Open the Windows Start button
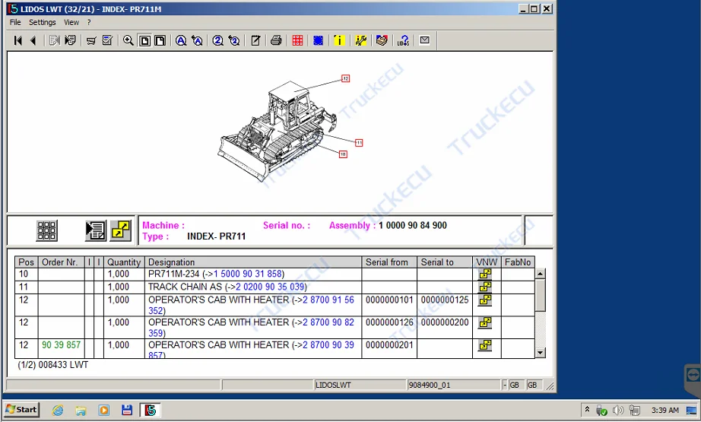Image resolution: width=701 pixels, height=422 pixels. (21, 410)
